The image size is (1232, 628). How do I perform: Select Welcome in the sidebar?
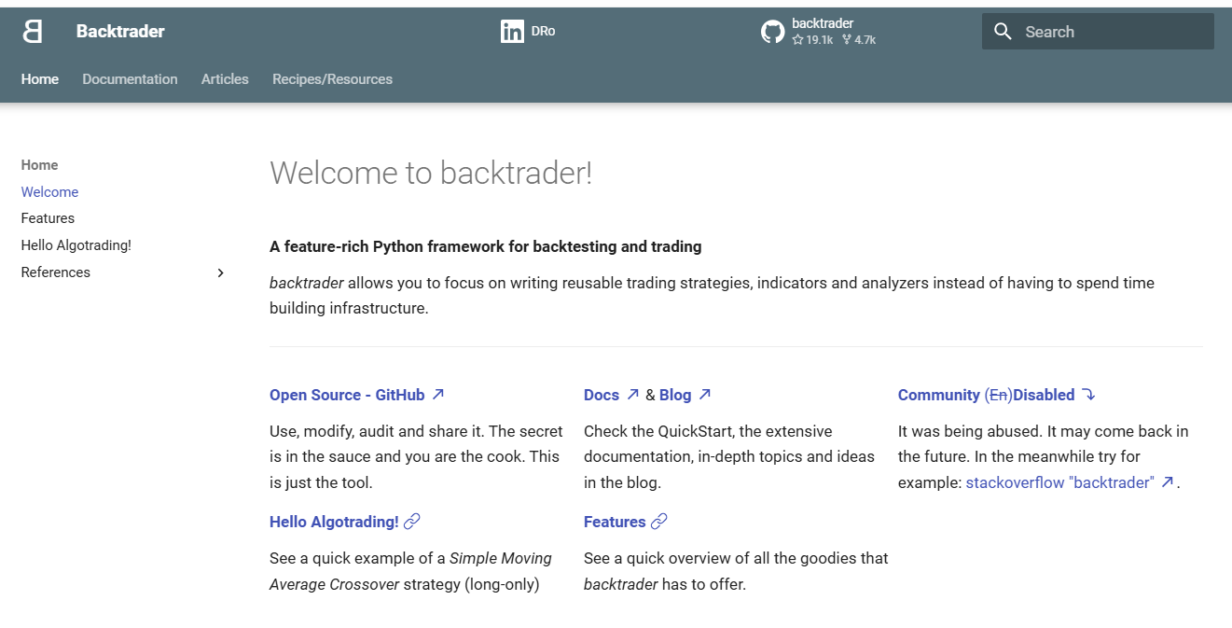point(49,192)
